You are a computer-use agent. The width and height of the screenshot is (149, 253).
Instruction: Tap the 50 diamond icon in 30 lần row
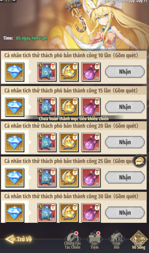[15, 213]
